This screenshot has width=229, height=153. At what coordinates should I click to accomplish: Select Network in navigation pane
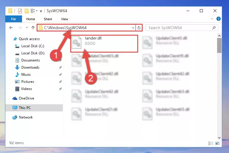pos(26,117)
